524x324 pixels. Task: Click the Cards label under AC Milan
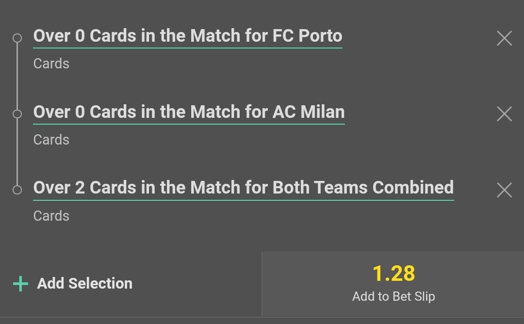[51, 140]
